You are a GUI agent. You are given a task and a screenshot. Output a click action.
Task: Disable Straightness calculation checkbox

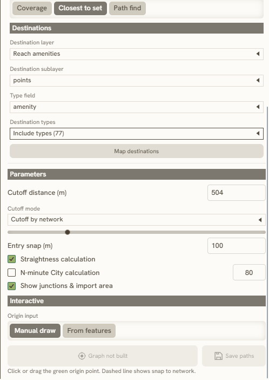[11, 259]
